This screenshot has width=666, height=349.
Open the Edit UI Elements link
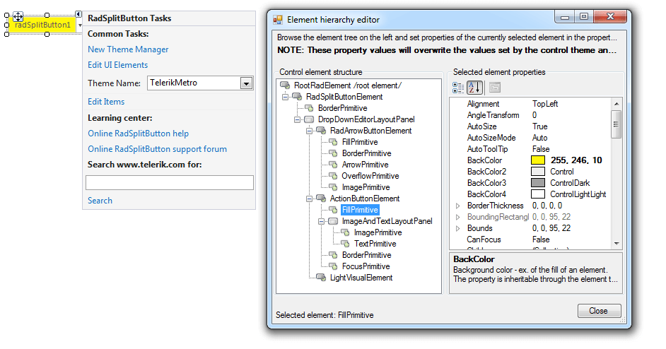pyautogui.click(x=117, y=65)
